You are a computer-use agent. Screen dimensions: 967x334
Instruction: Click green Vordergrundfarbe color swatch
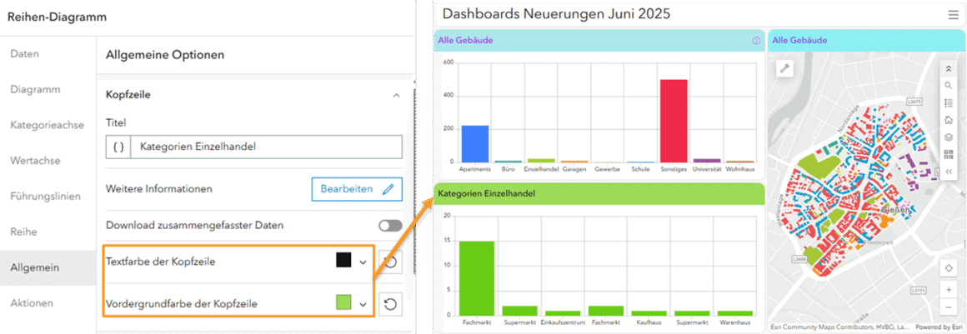[x=343, y=302]
